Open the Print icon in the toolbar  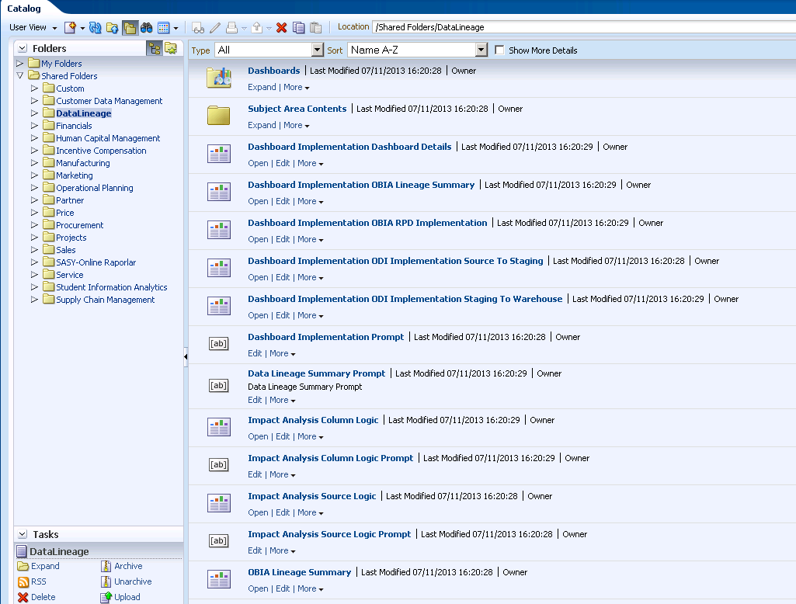(x=231, y=26)
